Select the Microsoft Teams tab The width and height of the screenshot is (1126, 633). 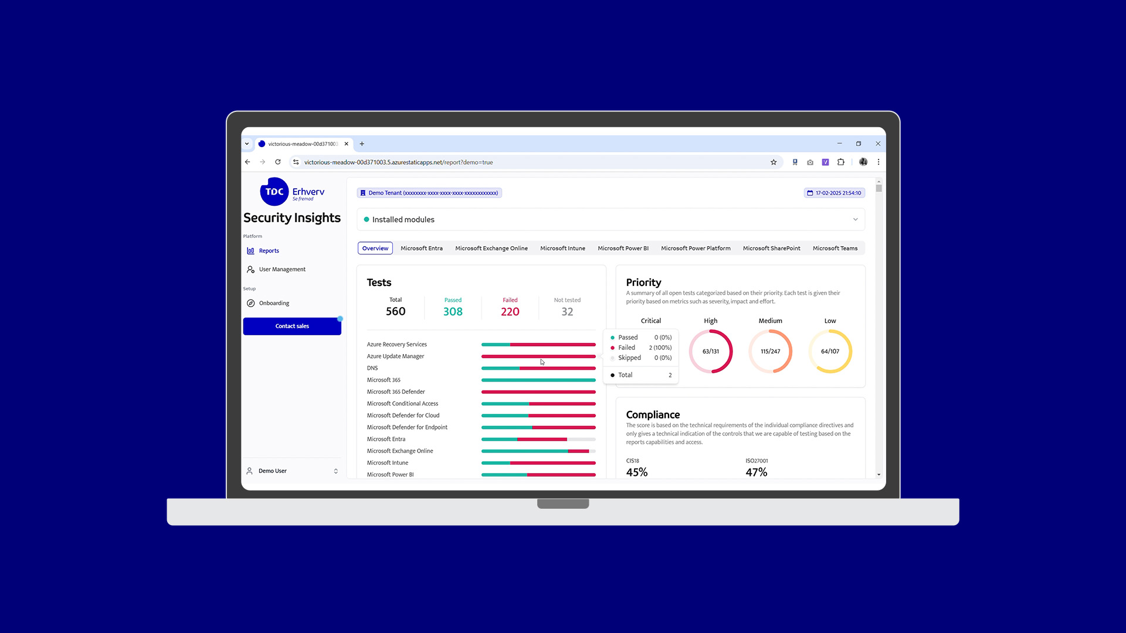835,248
